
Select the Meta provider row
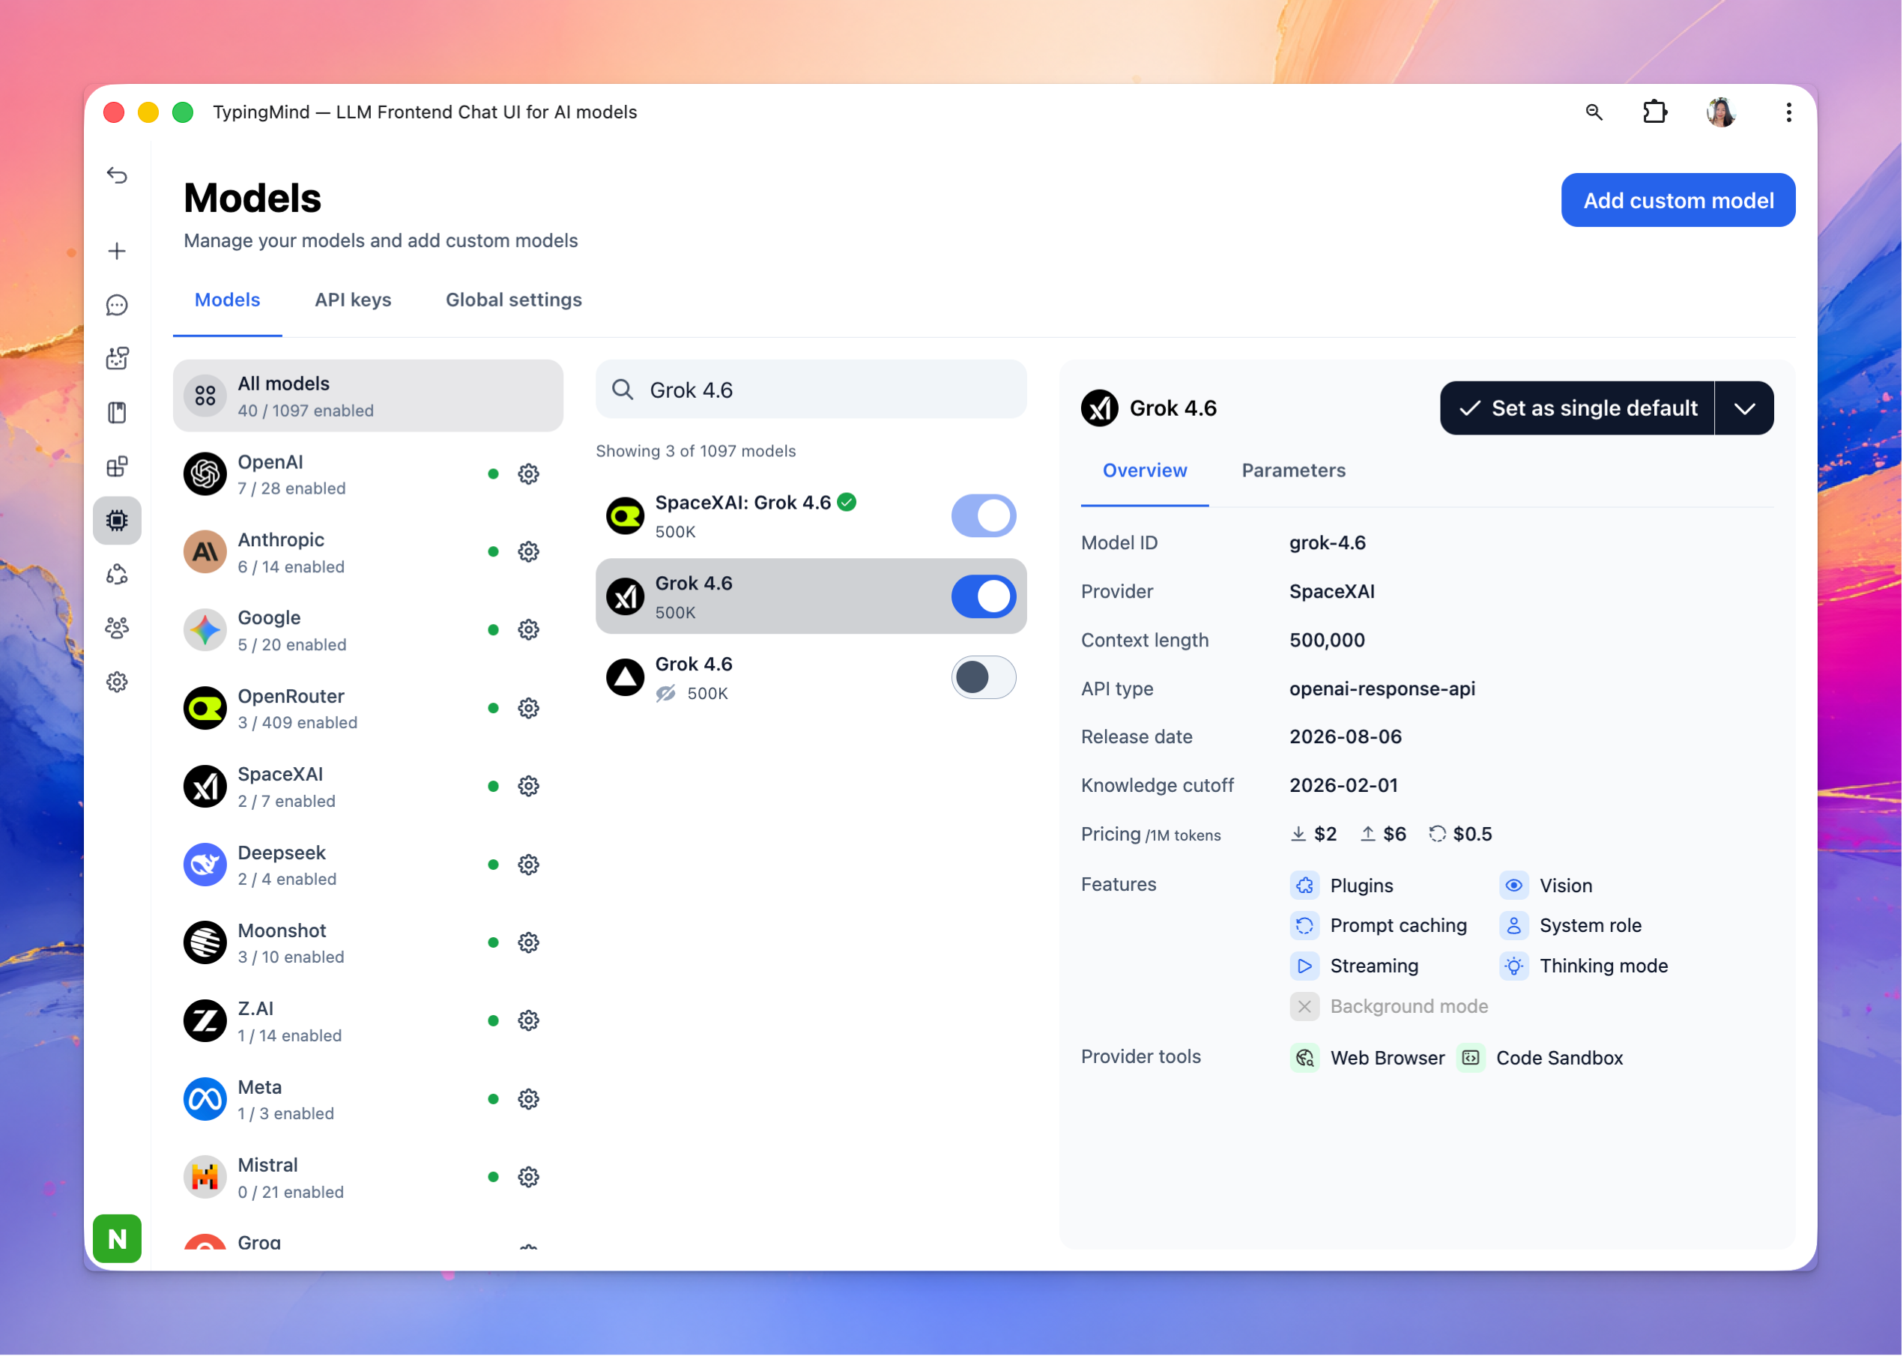(x=369, y=1100)
